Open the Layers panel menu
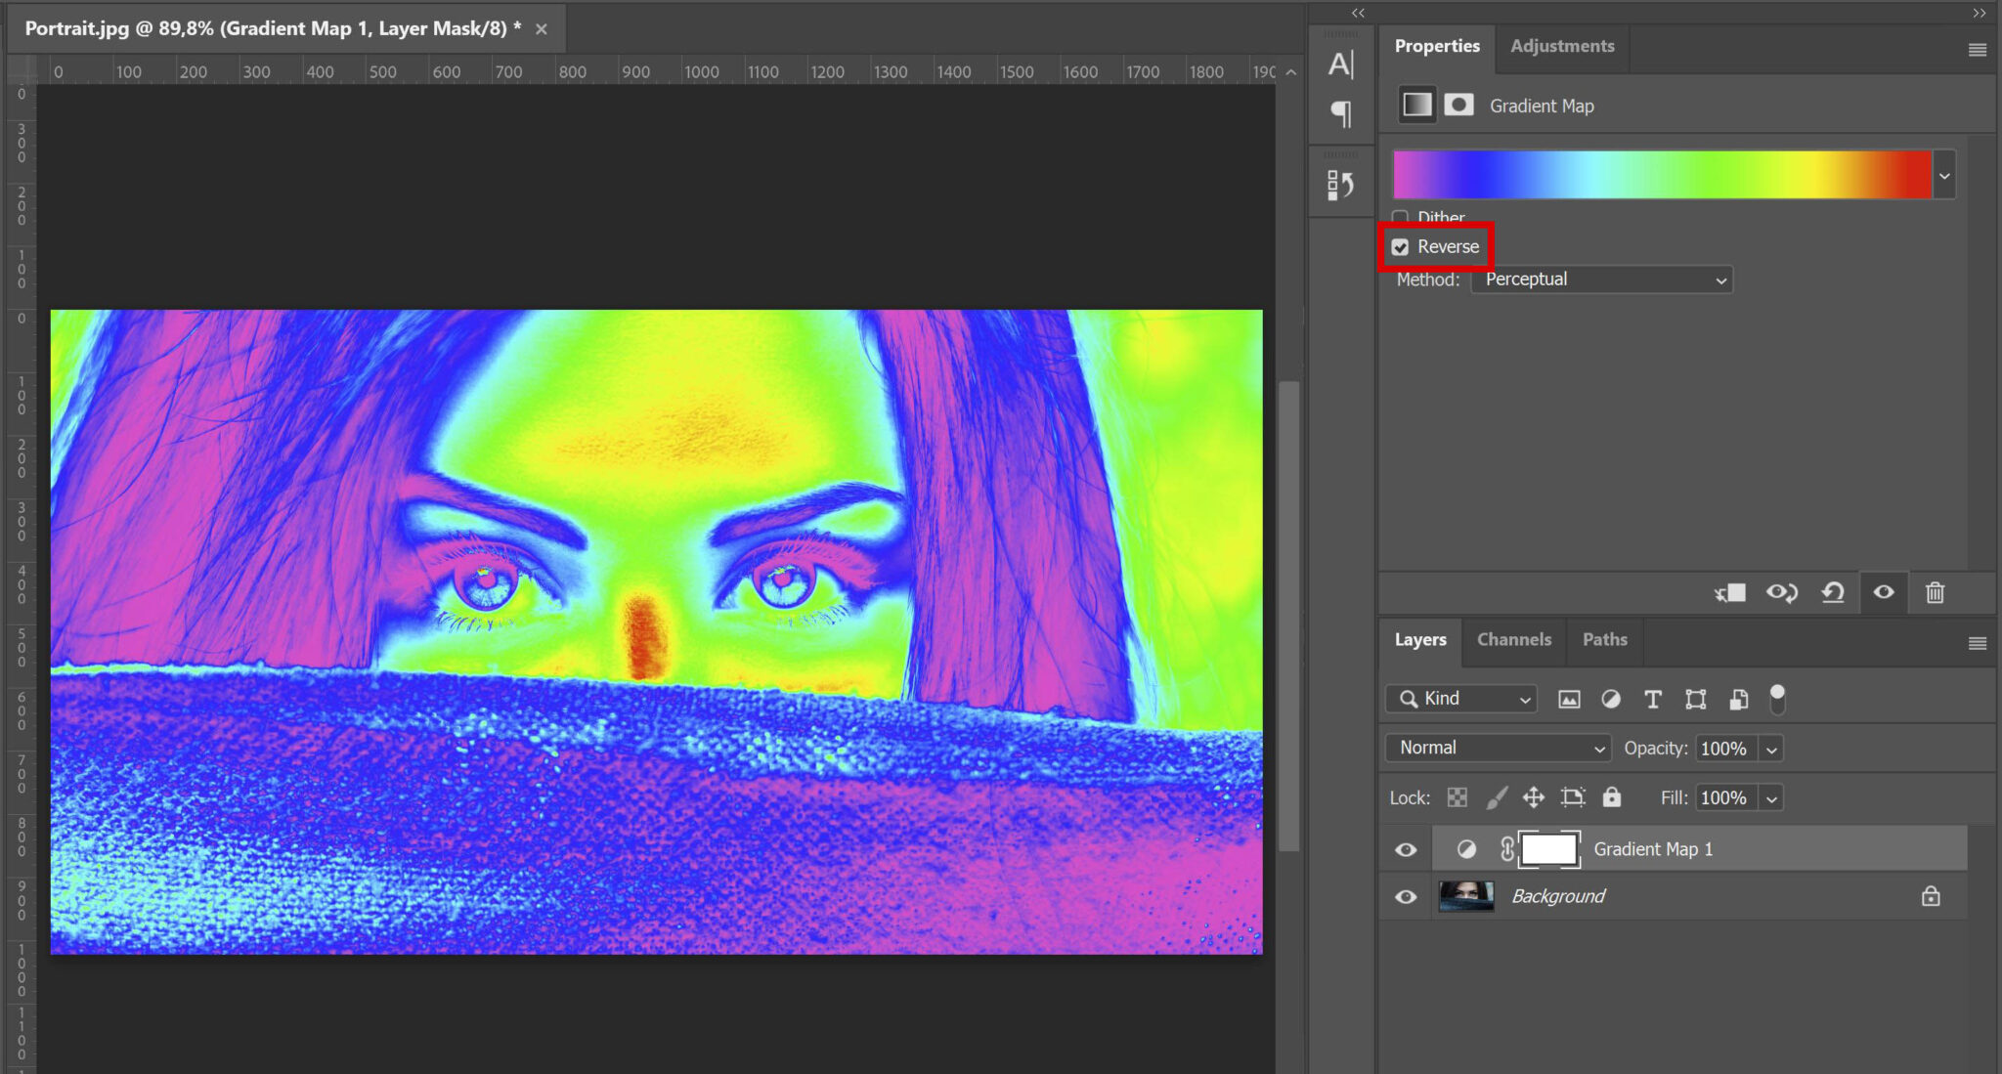This screenshot has height=1074, width=2002. pyautogui.click(x=1979, y=643)
